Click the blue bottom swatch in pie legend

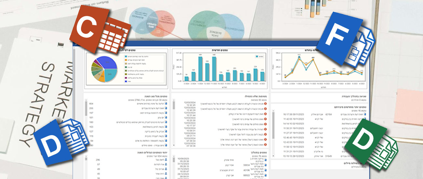126,81
